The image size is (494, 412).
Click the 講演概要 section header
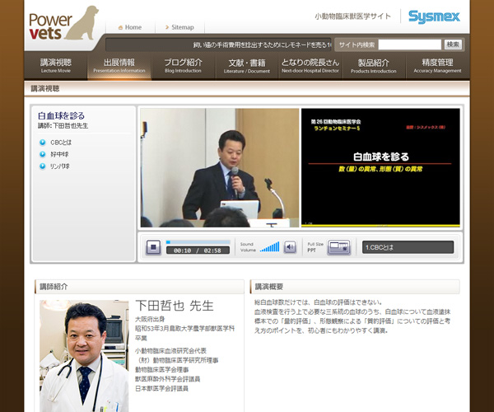(x=355, y=287)
